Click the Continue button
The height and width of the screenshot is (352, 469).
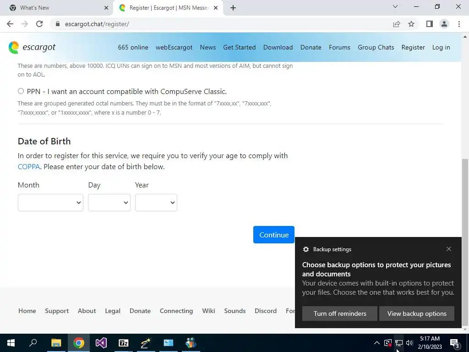point(274,235)
